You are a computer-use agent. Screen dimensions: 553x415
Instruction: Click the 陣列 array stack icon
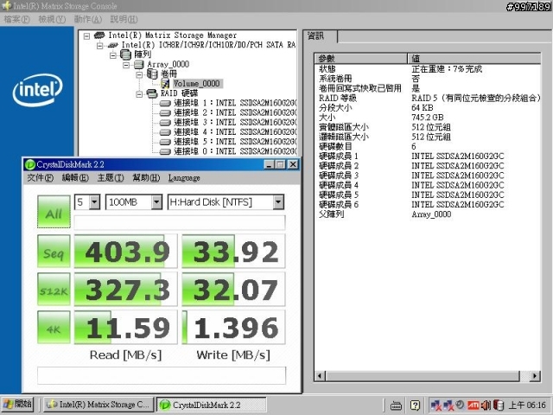point(125,54)
